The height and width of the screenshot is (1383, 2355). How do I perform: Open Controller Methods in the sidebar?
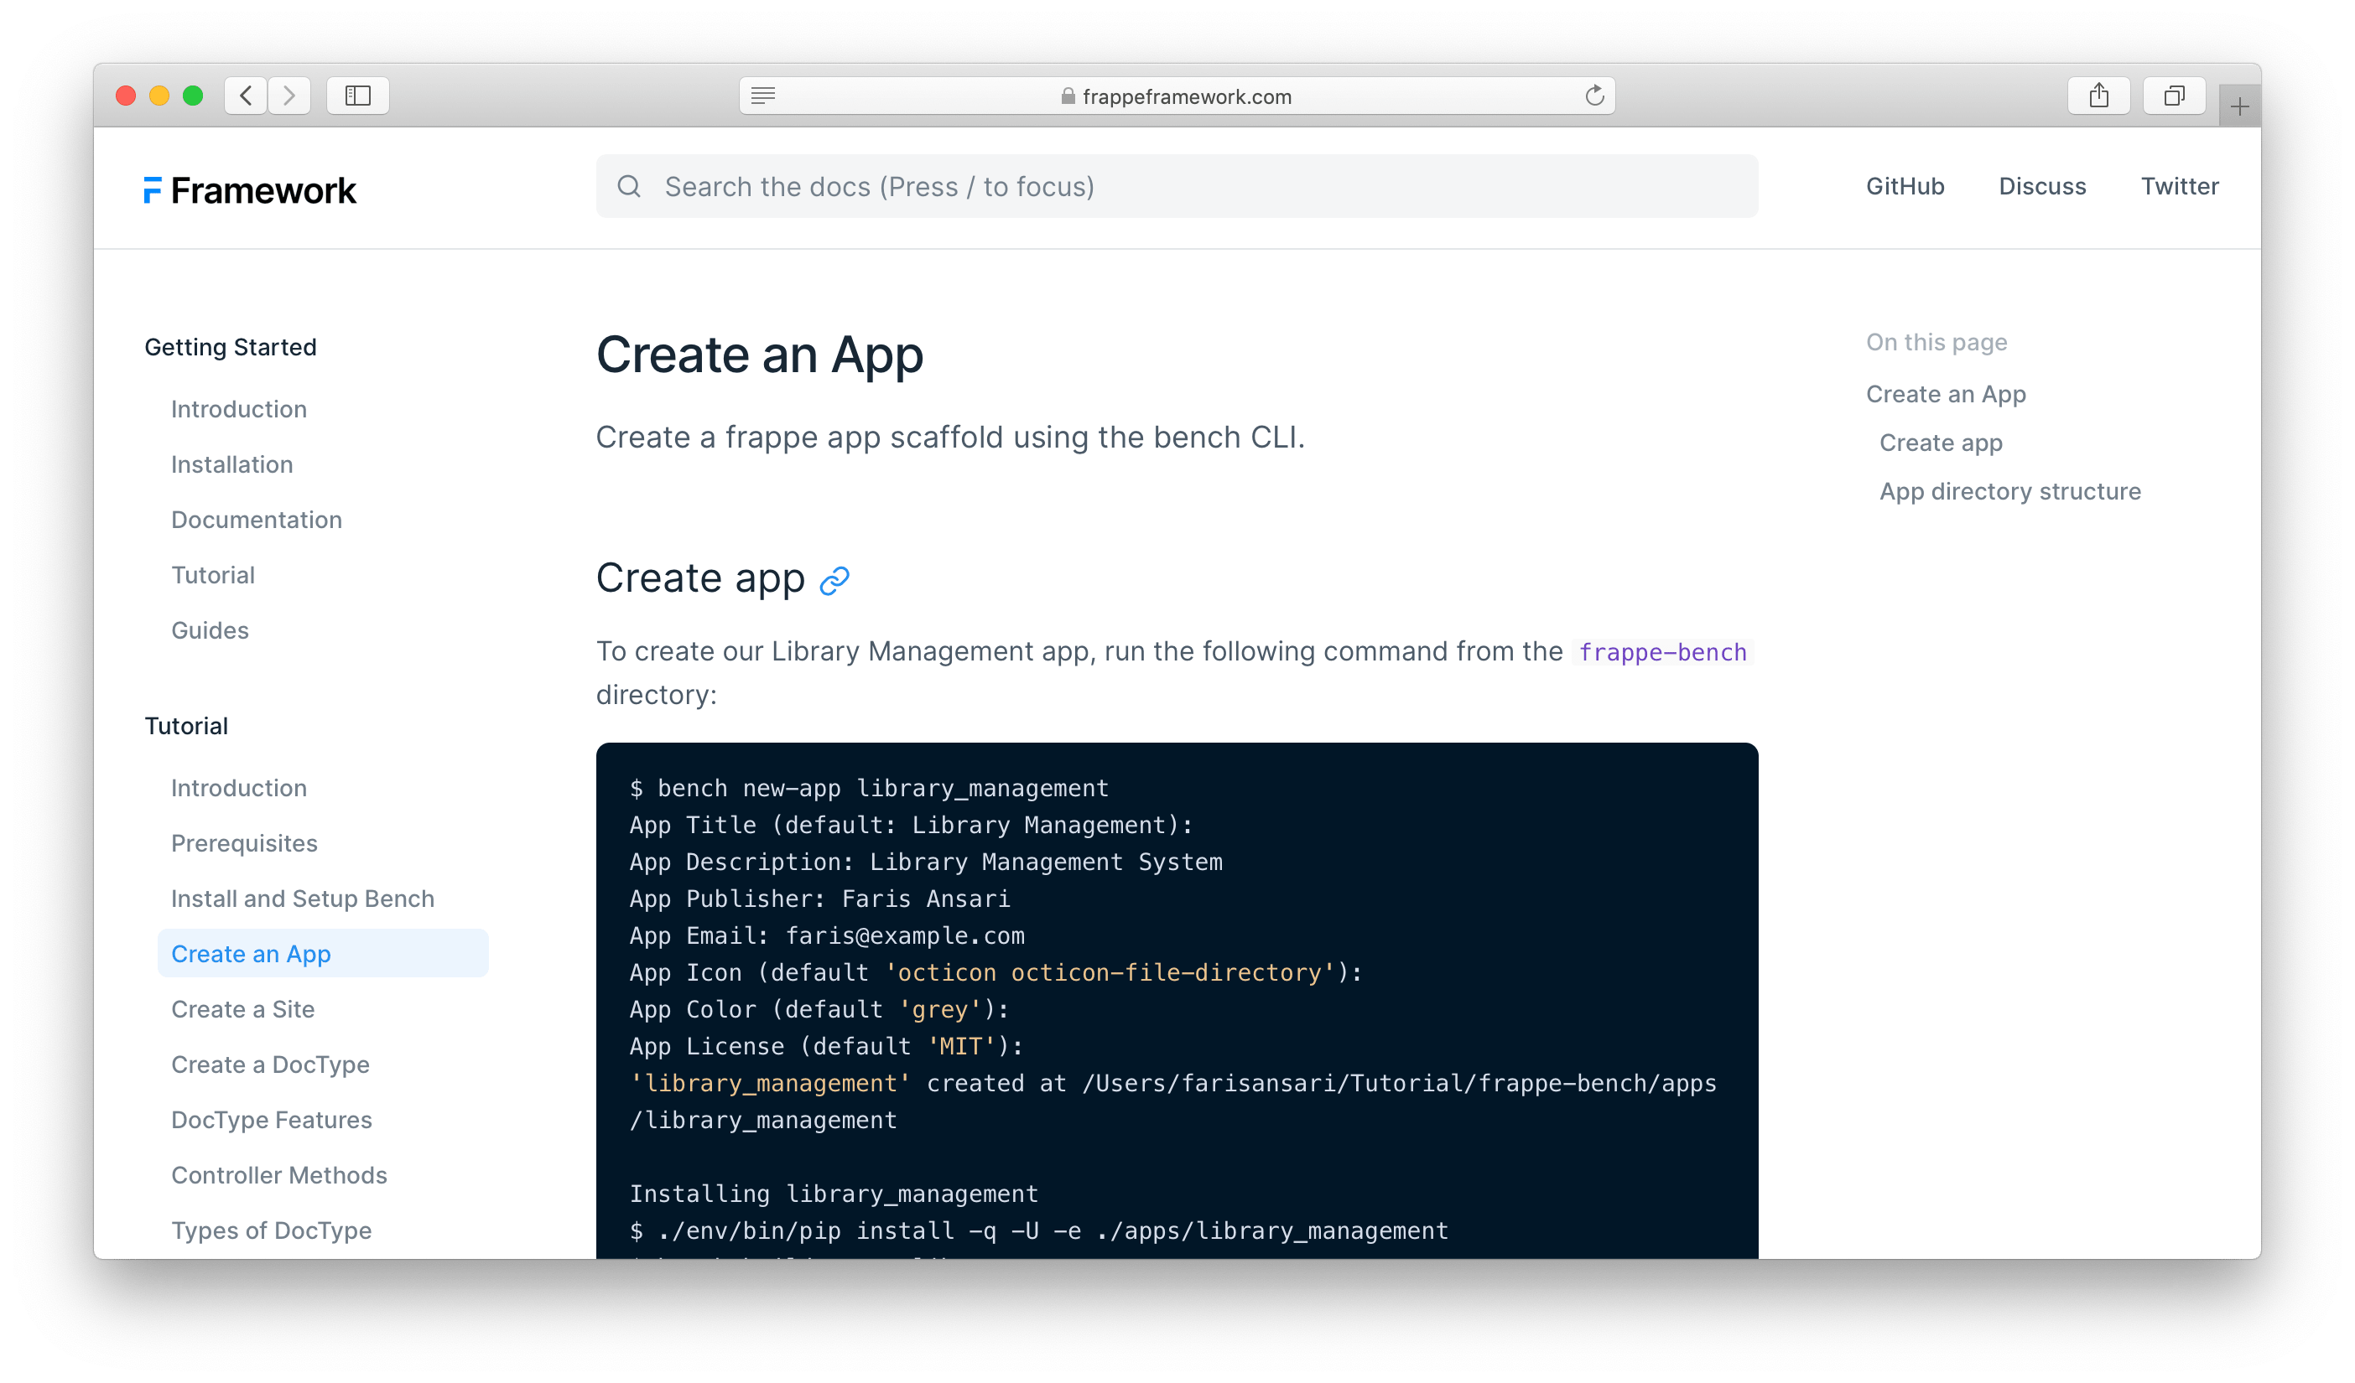(x=278, y=1175)
